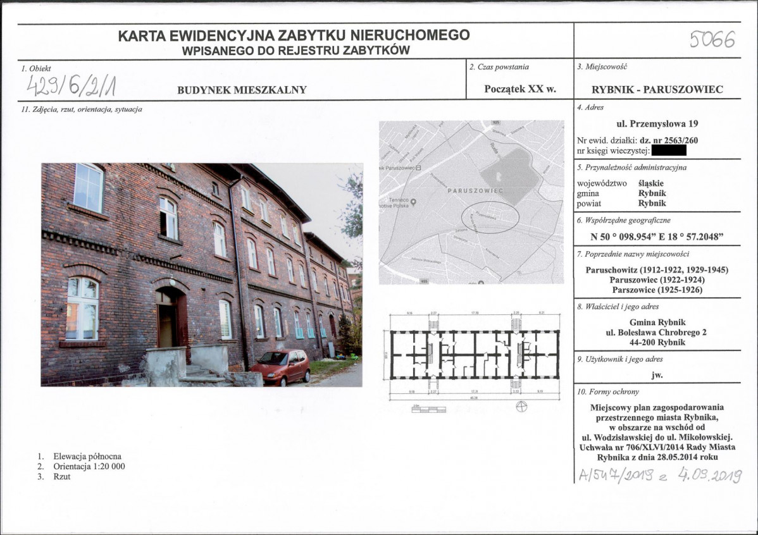This screenshot has height=535, width=758.
Task: Click the black redaction box after 'nr księgi wieczystej'
Action: click(x=669, y=151)
